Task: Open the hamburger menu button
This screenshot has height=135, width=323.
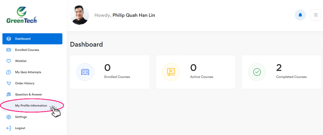Action: [315, 15]
